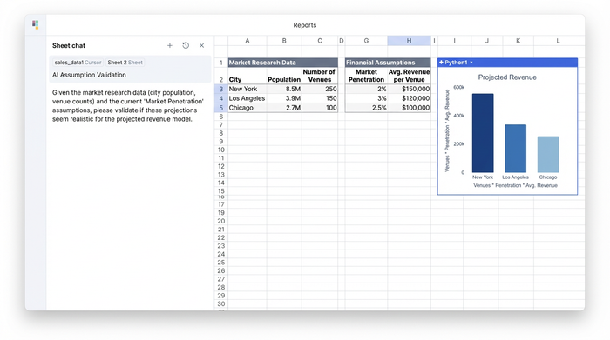The image size is (610, 340).
Task: Click the 'Market Penetration' label cell
Action: [x=366, y=76]
